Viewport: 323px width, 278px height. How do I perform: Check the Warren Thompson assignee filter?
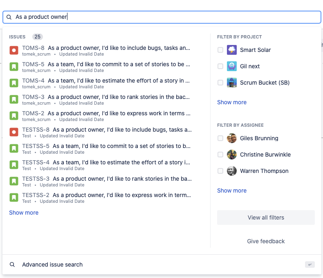(220, 171)
